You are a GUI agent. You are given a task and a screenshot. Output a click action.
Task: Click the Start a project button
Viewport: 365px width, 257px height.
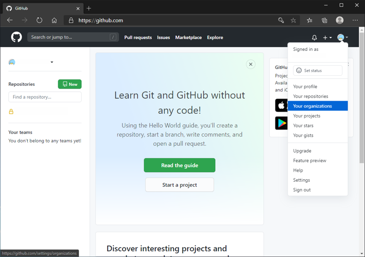pyautogui.click(x=180, y=185)
